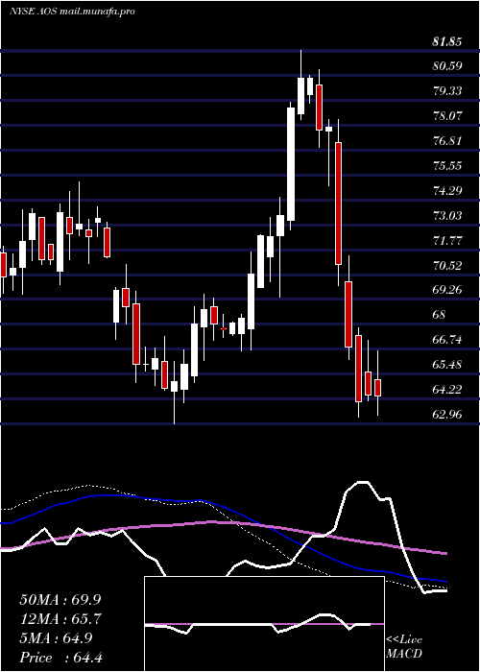Select the 79.33 price axis label
480x672 pixels.
447,91
